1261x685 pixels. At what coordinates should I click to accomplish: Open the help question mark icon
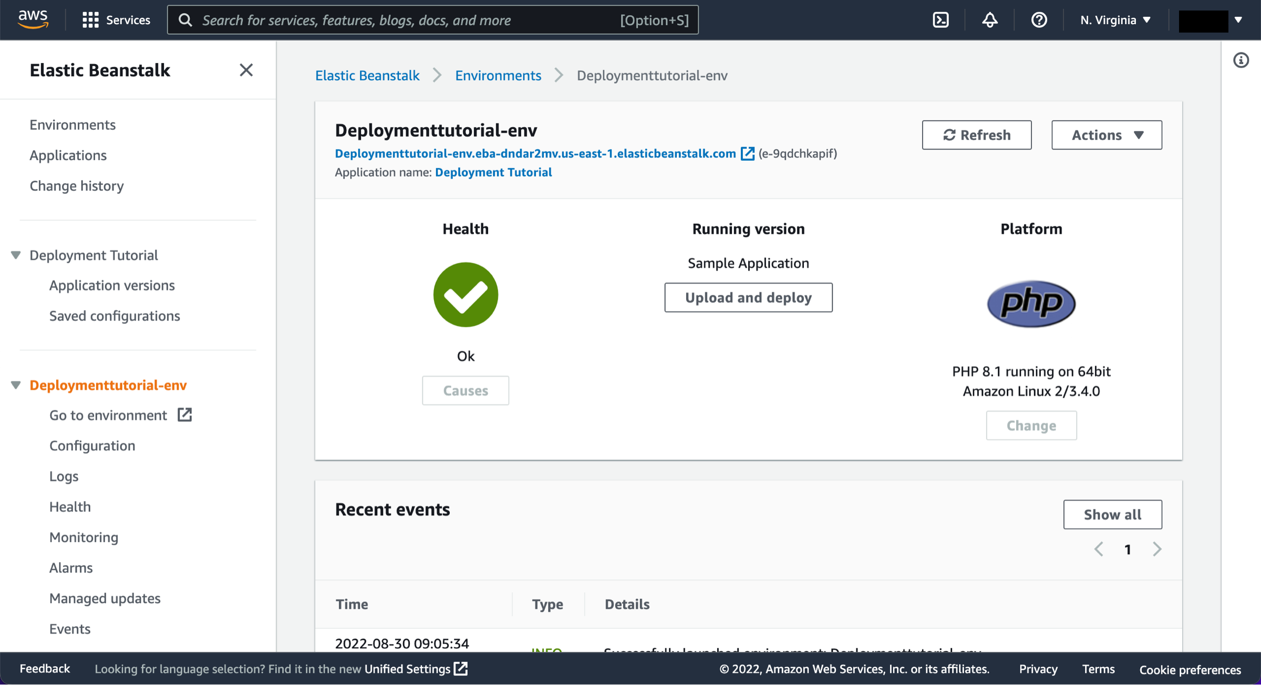1039,20
